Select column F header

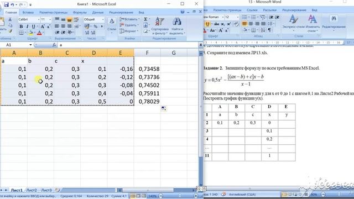147,53
